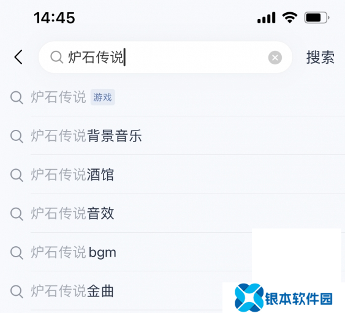Tap the 搜索 button
345x313 pixels.
[x=320, y=57]
